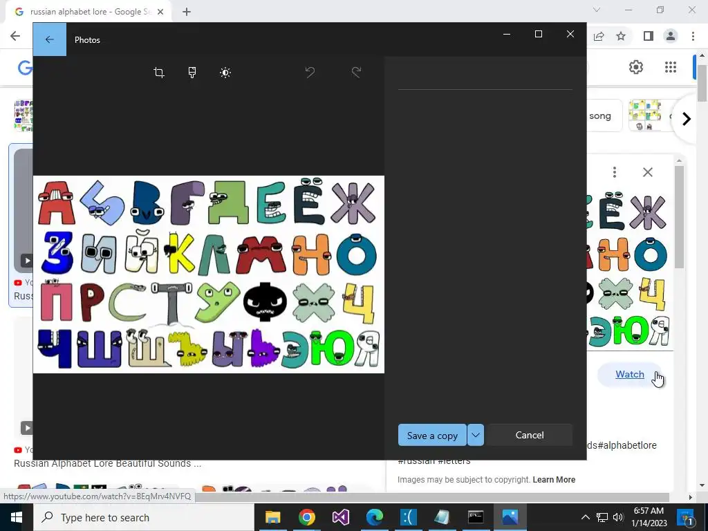Open Google quick settings gear

636,67
